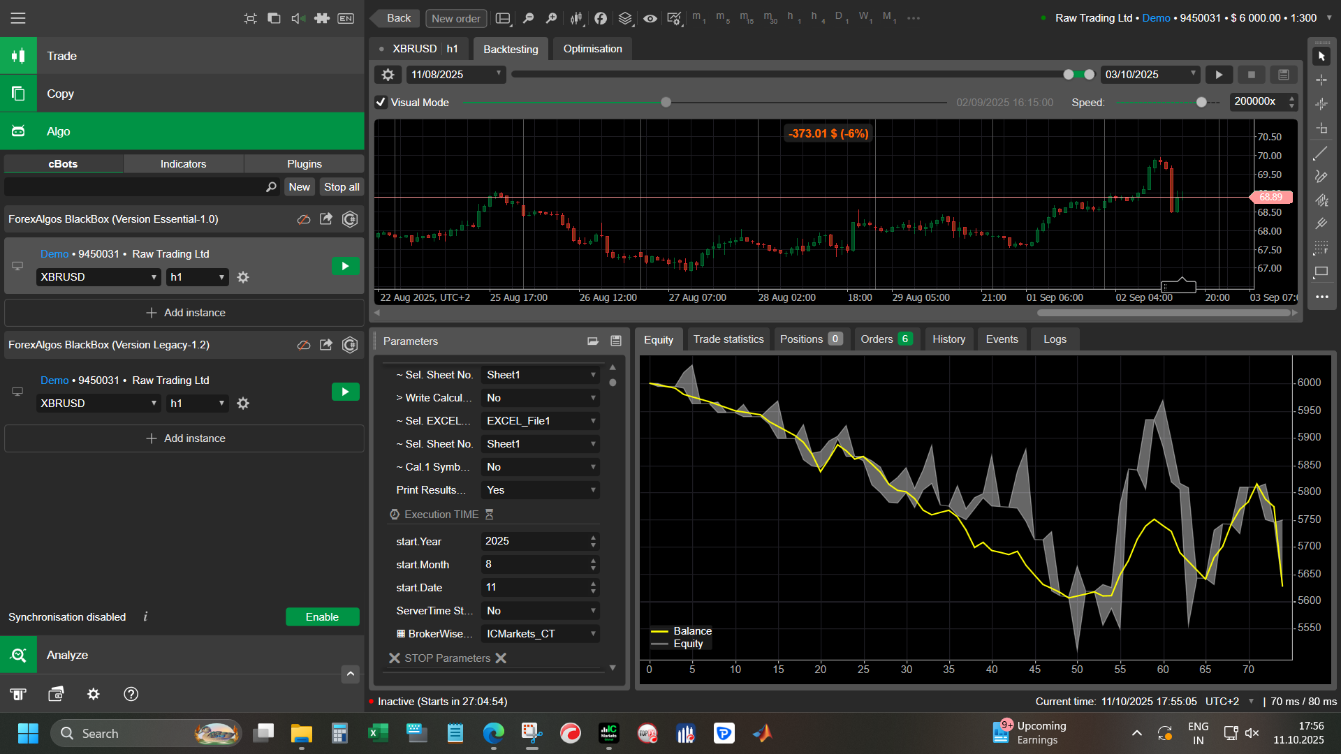The image size is (1341, 754).
Task: Open instance settings gear for Essential-1.0 bot
Action: pos(243,277)
